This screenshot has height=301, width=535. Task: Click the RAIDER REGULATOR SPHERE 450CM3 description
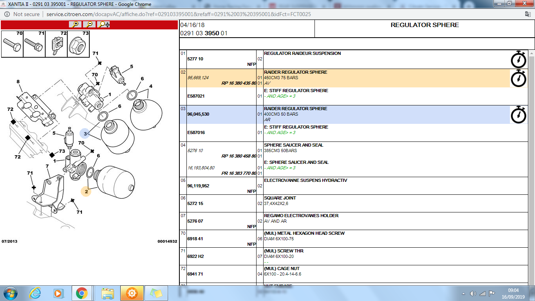pyautogui.click(x=295, y=72)
